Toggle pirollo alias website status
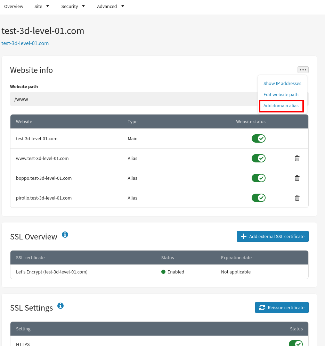This screenshot has width=325, height=346. point(258,198)
